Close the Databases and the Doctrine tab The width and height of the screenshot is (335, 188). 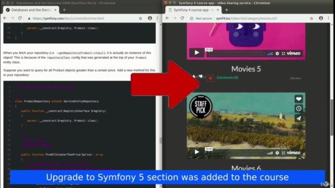click(x=55, y=10)
